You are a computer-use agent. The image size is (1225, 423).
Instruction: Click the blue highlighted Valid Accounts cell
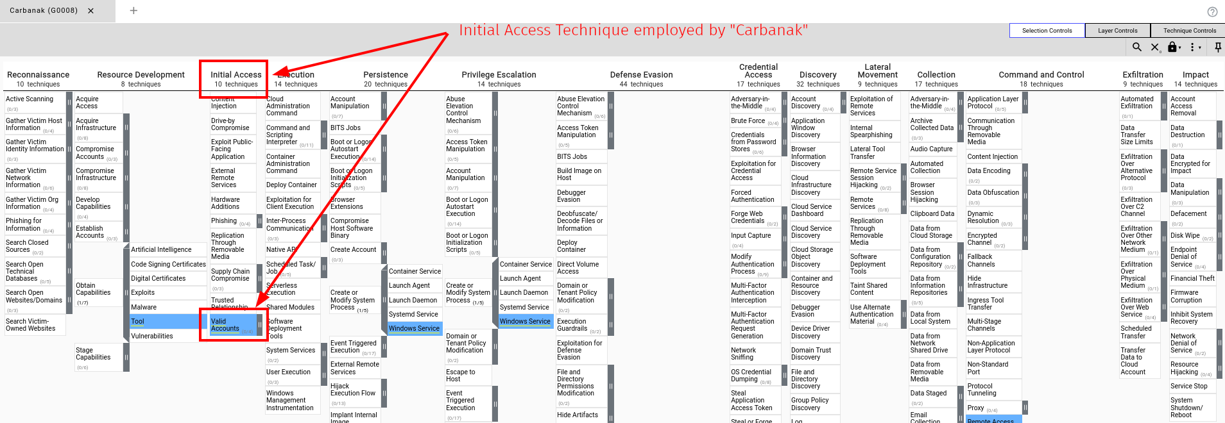click(226, 325)
